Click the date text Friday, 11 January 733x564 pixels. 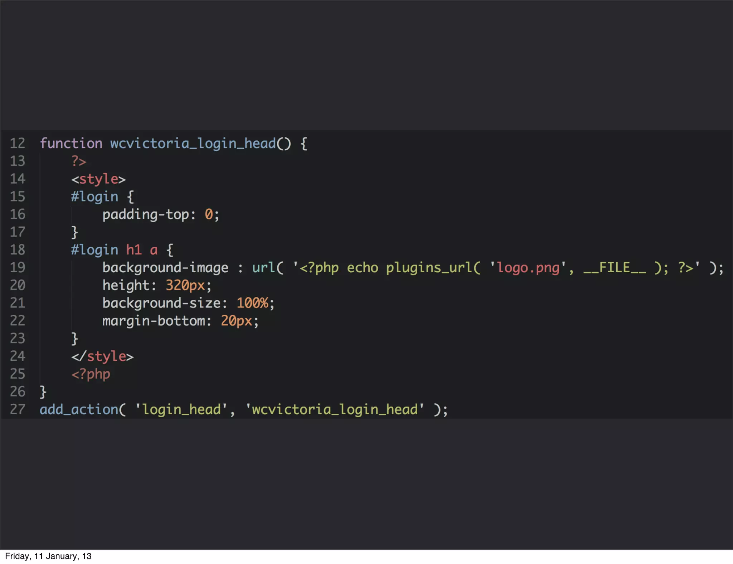[48, 556]
